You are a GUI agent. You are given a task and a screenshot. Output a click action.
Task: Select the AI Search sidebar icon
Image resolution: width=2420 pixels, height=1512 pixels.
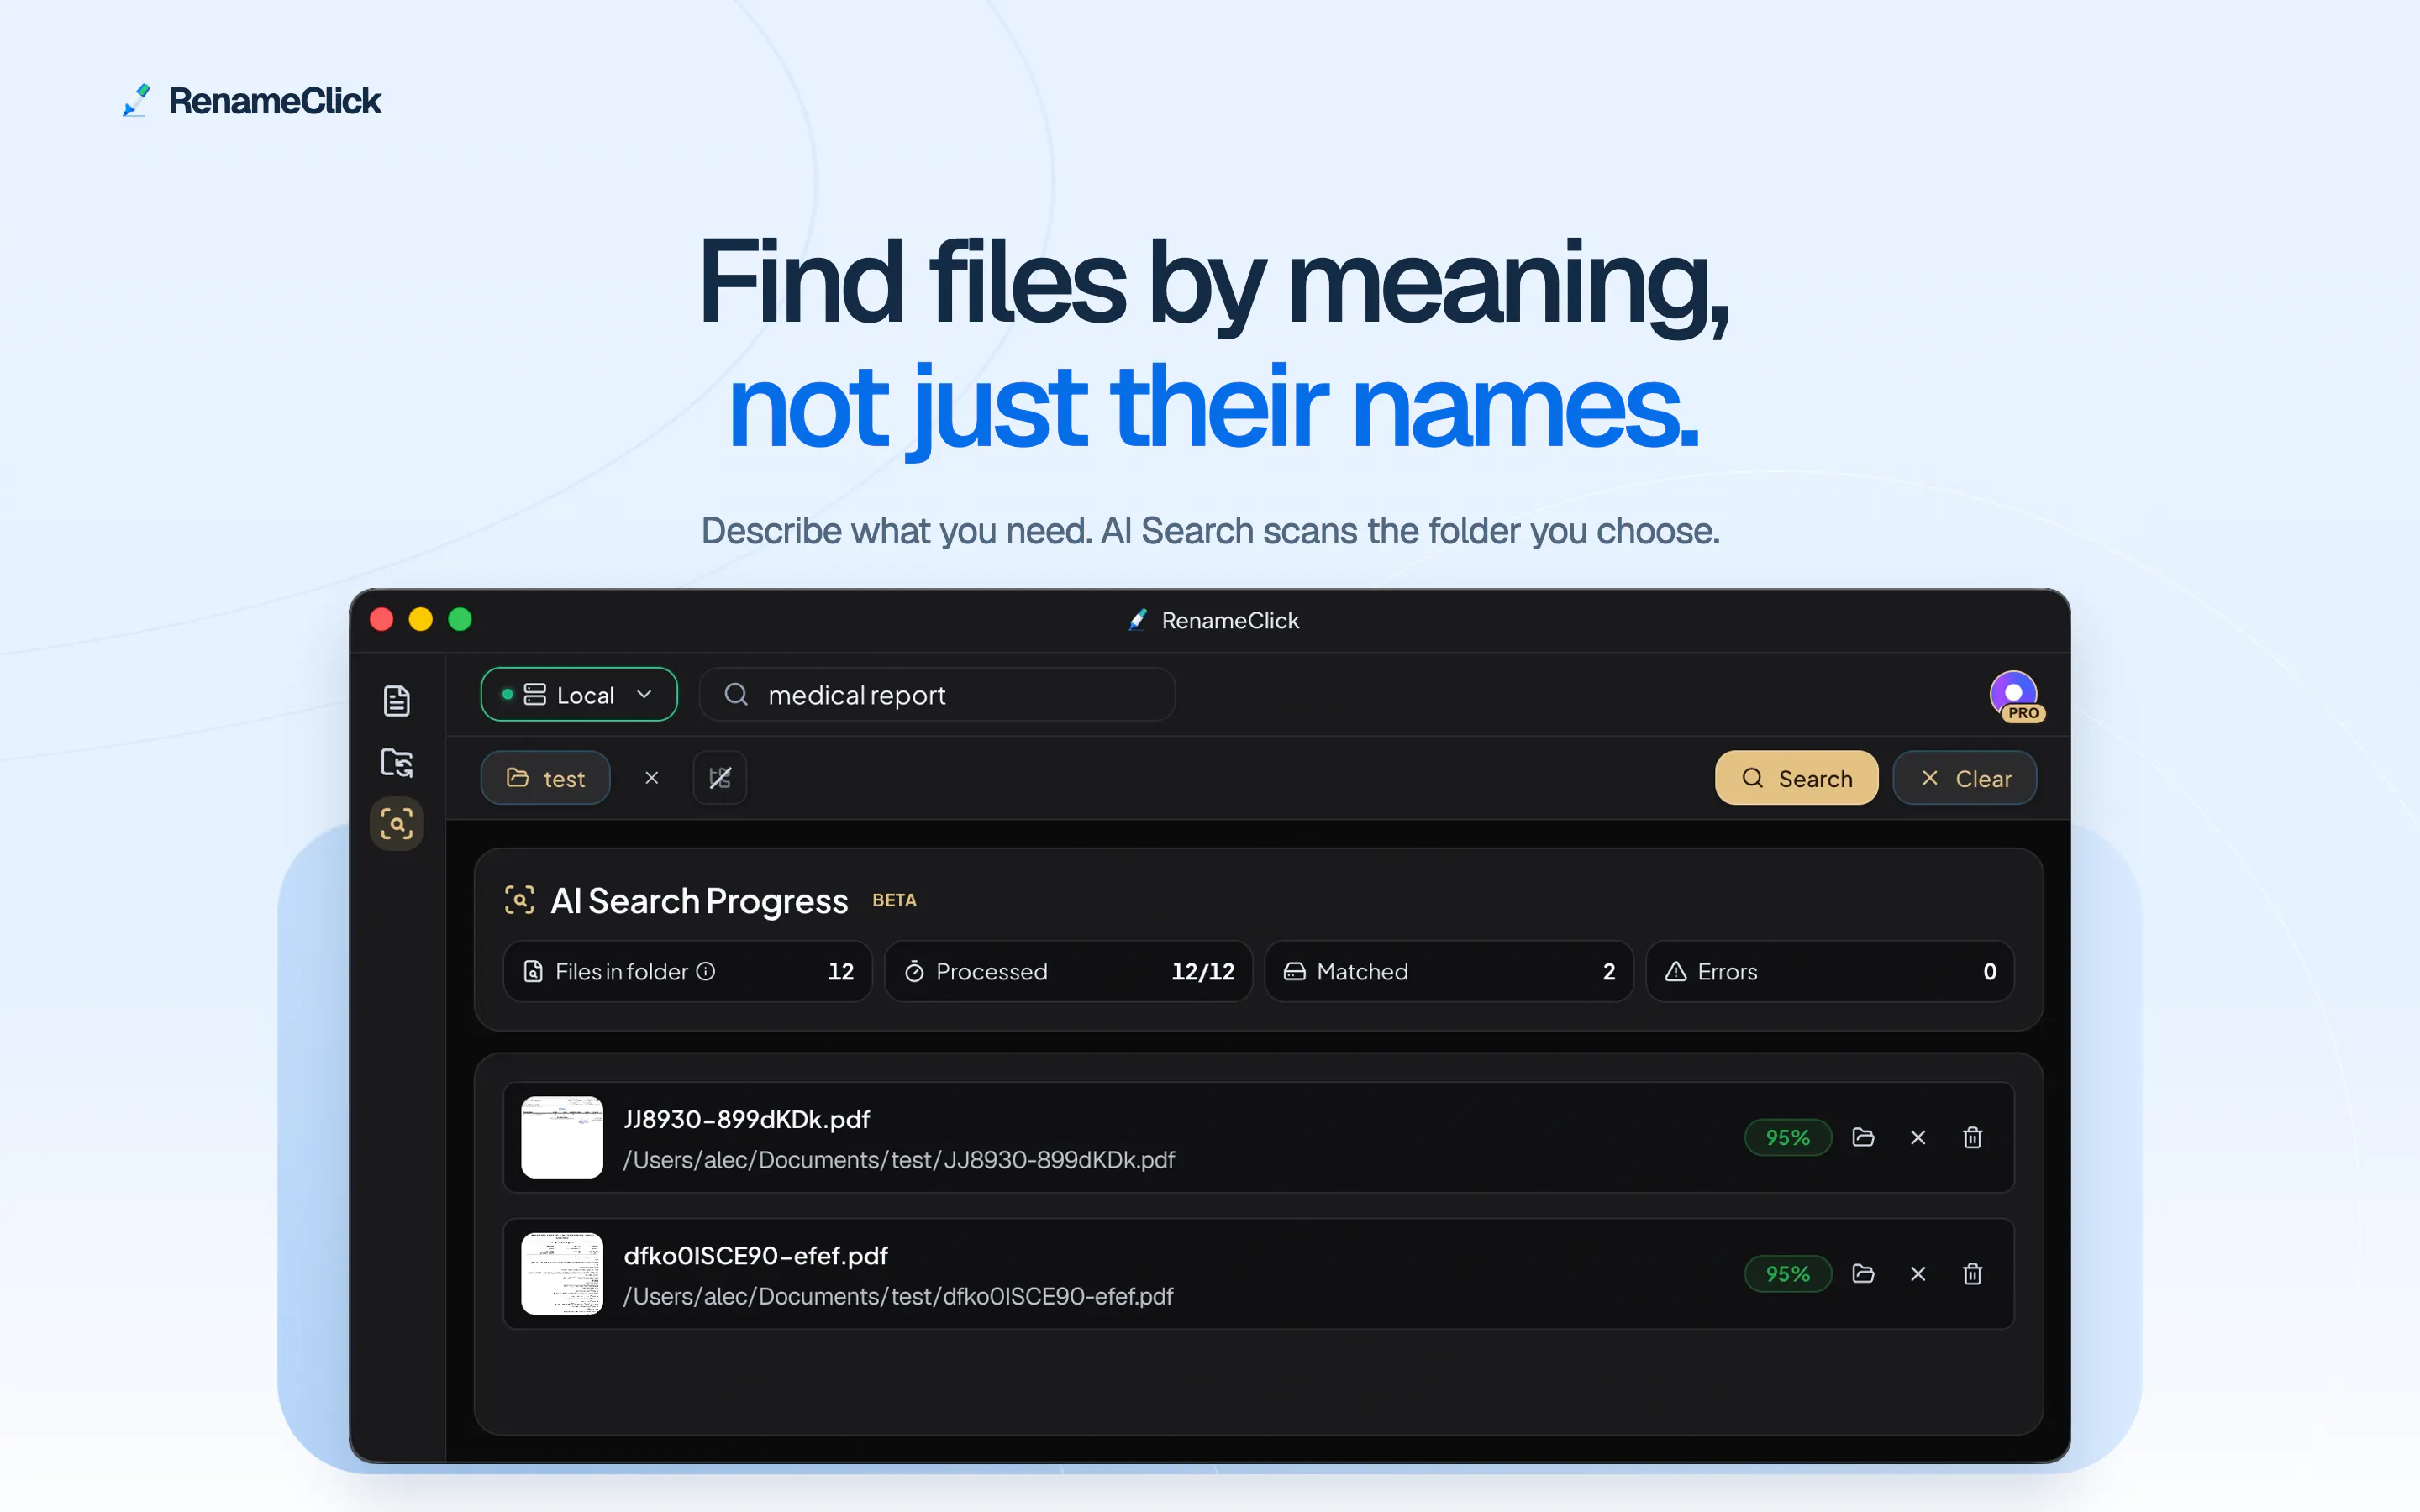(x=397, y=824)
